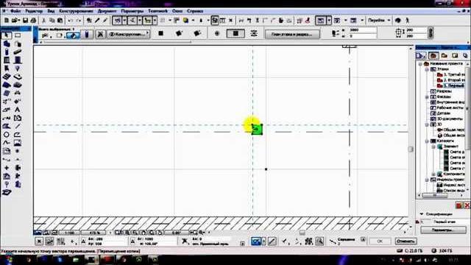Screen dimensions: 471x265
Task: Open the Справка menu
Action: (195, 11)
